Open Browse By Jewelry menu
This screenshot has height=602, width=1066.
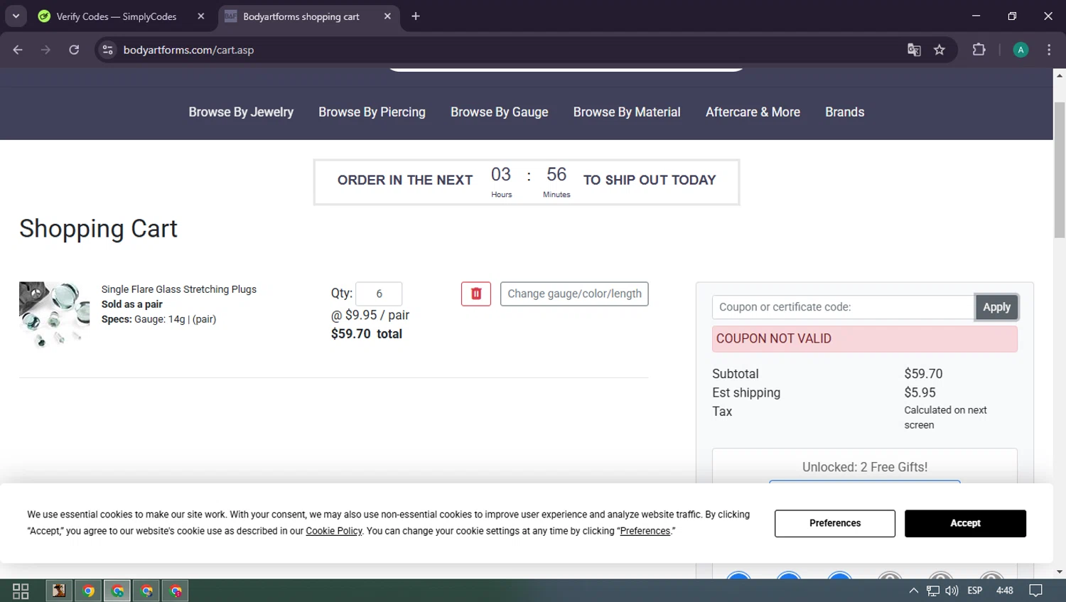(241, 112)
